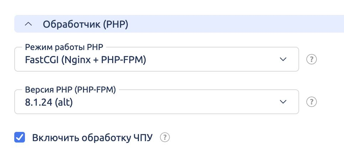Click the down arrow in Режим работы PHP
Image resolution: width=344 pixels, height=156 pixels.
[x=283, y=59]
